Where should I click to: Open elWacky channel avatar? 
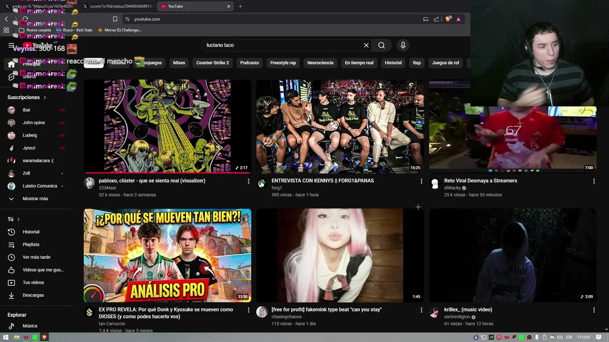pos(434,183)
